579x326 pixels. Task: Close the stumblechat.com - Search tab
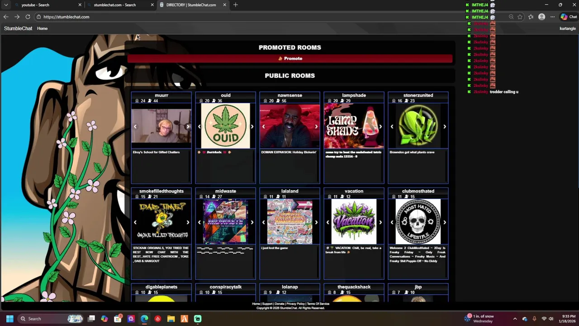pos(152,5)
